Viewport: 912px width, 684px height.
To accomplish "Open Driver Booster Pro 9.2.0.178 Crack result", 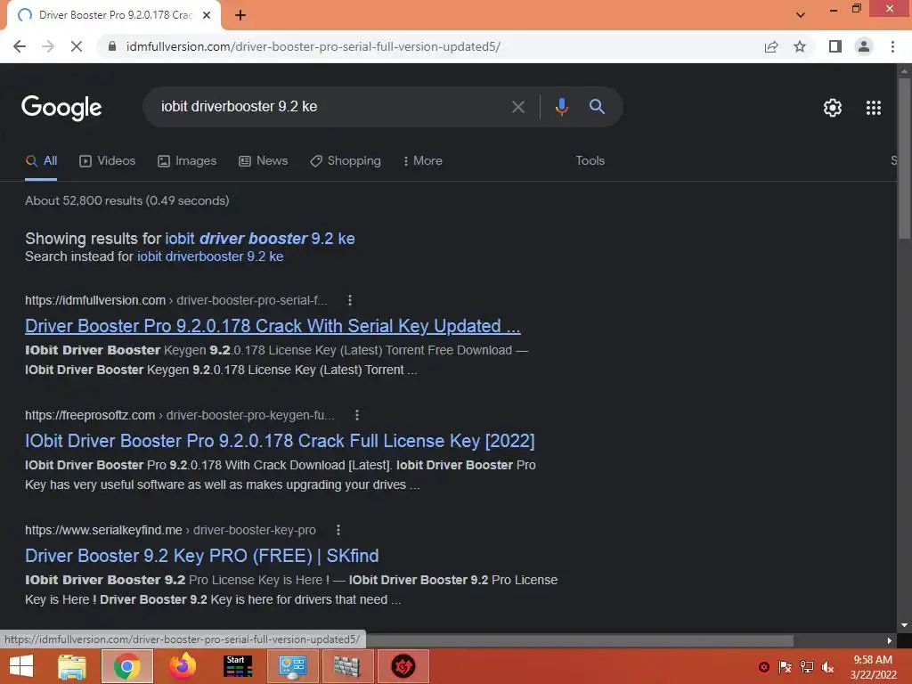I will 273,326.
